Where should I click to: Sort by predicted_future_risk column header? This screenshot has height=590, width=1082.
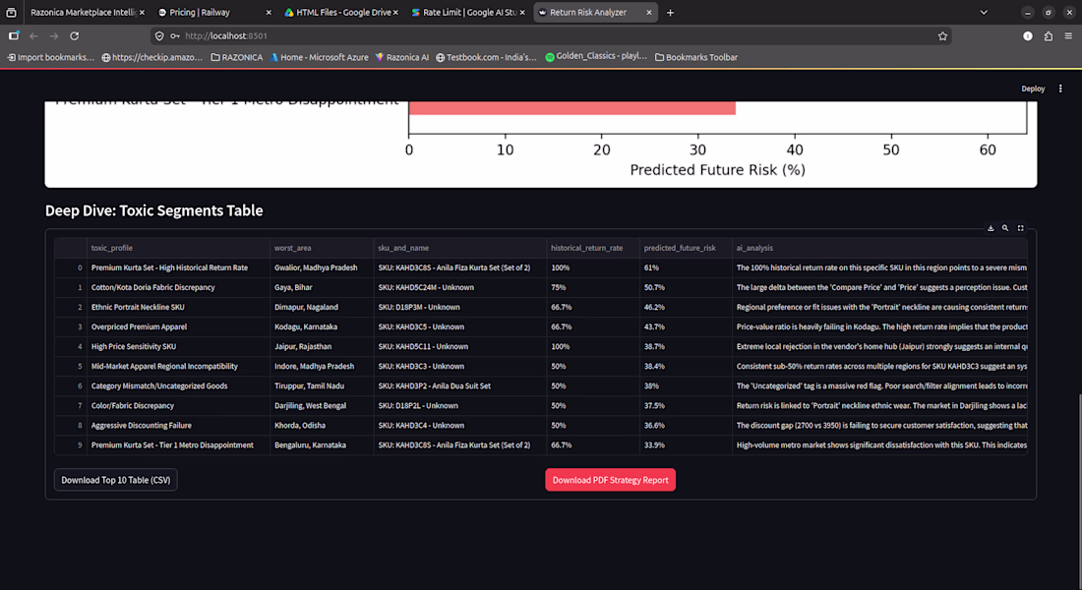click(x=686, y=248)
